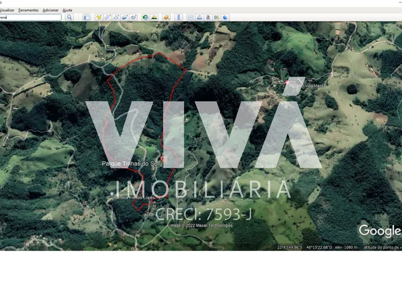Open the Visualizar menu
The width and height of the screenshot is (402, 302).
pyautogui.click(x=7, y=10)
